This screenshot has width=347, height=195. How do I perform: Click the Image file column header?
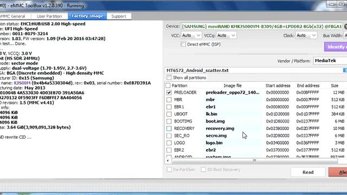tap(233, 86)
